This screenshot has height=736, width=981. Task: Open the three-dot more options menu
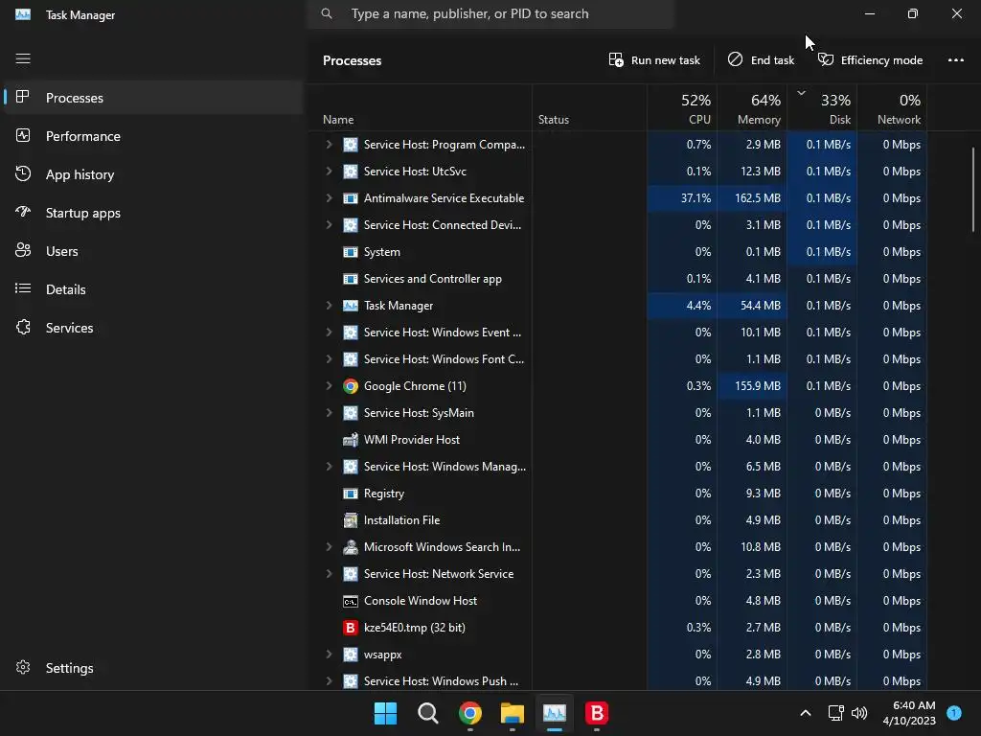[955, 60]
